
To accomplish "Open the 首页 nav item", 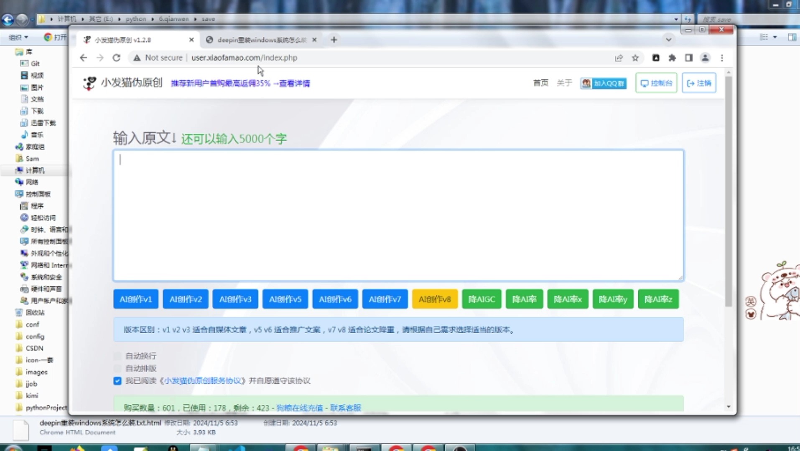I will (x=540, y=83).
